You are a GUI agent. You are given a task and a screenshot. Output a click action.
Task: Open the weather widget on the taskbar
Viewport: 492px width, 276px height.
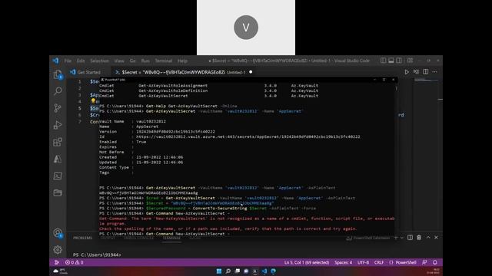[61, 271]
